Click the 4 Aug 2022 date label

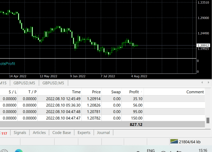point(139,76)
